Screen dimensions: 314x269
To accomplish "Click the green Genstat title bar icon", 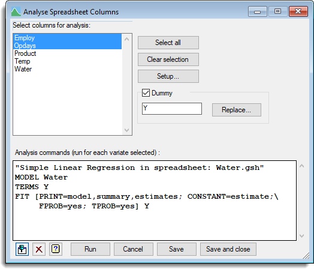I will 16,11.
